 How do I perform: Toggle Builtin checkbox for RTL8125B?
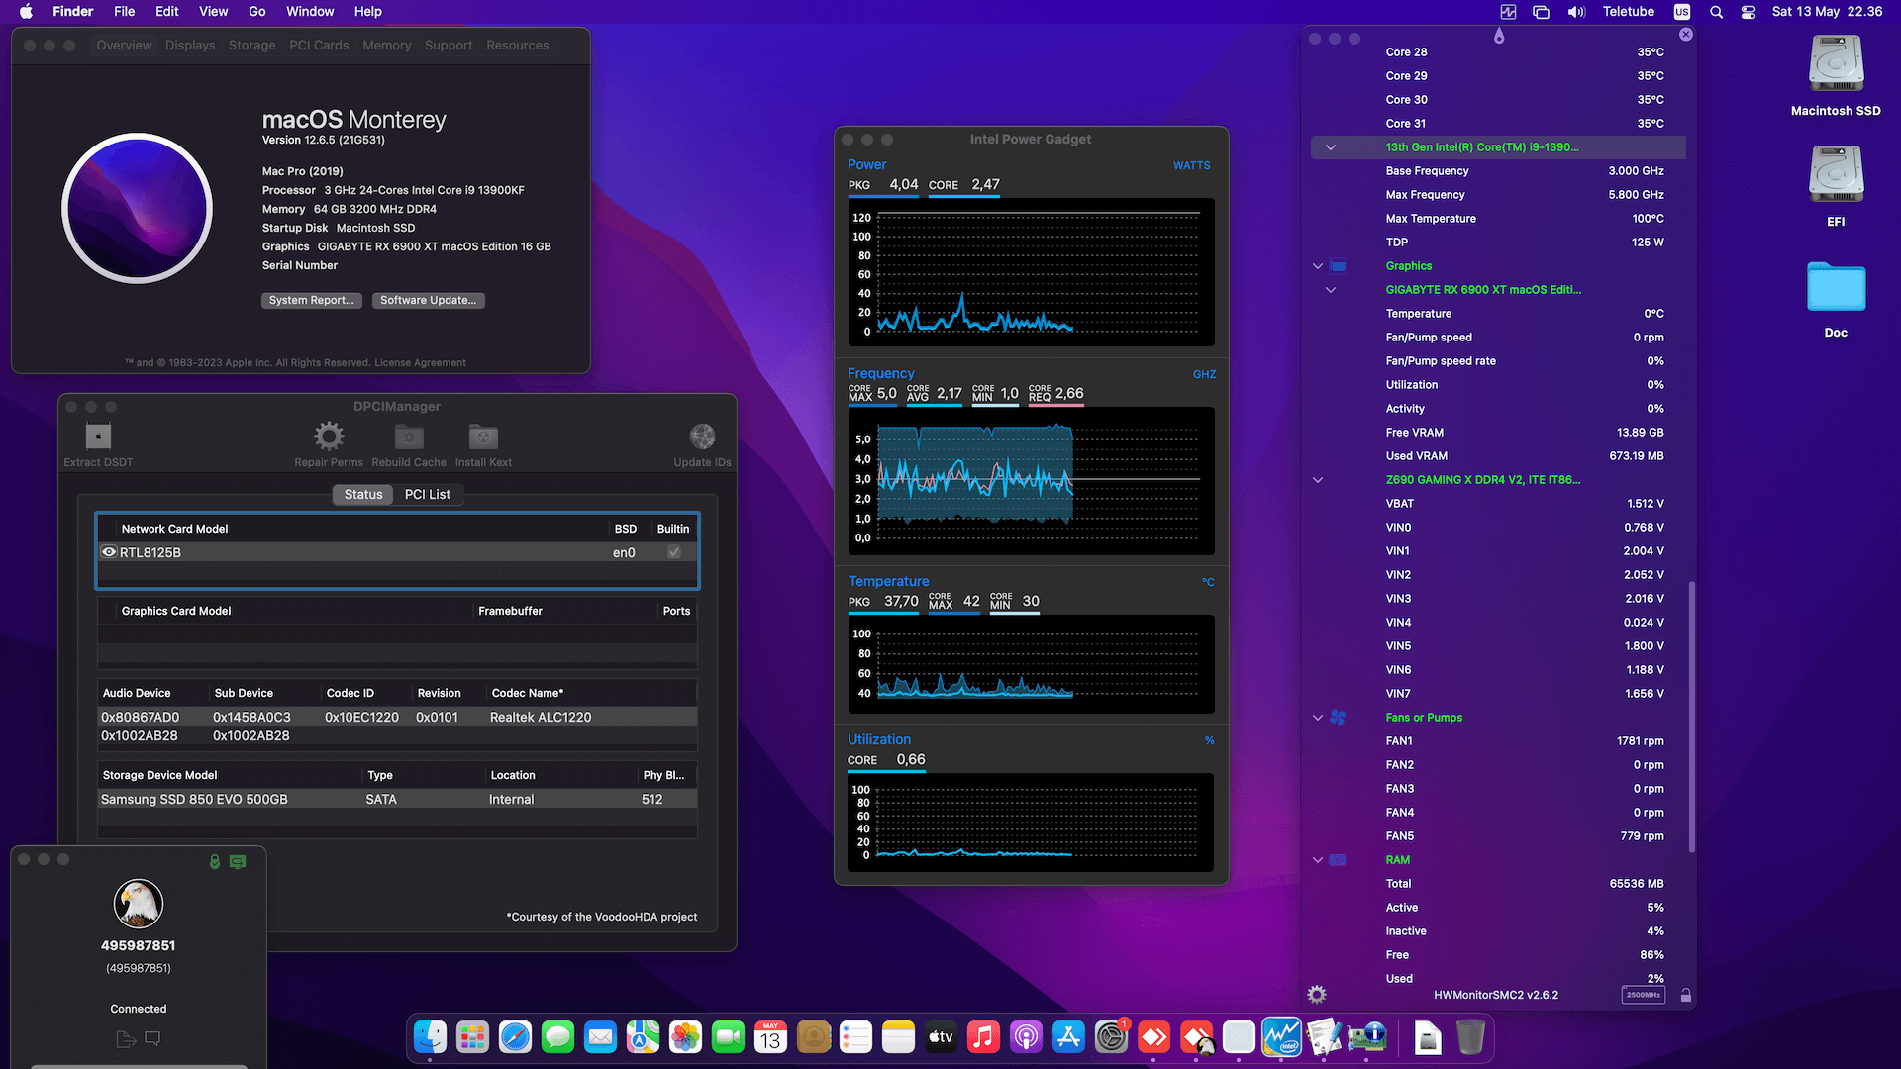pyautogui.click(x=673, y=552)
